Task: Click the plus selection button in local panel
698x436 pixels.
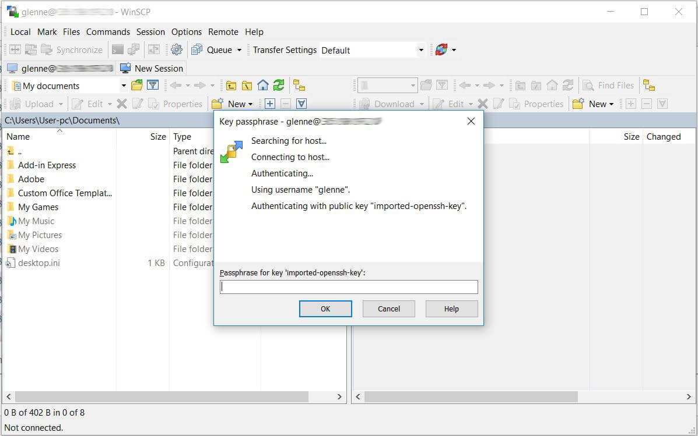Action: coord(269,103)
